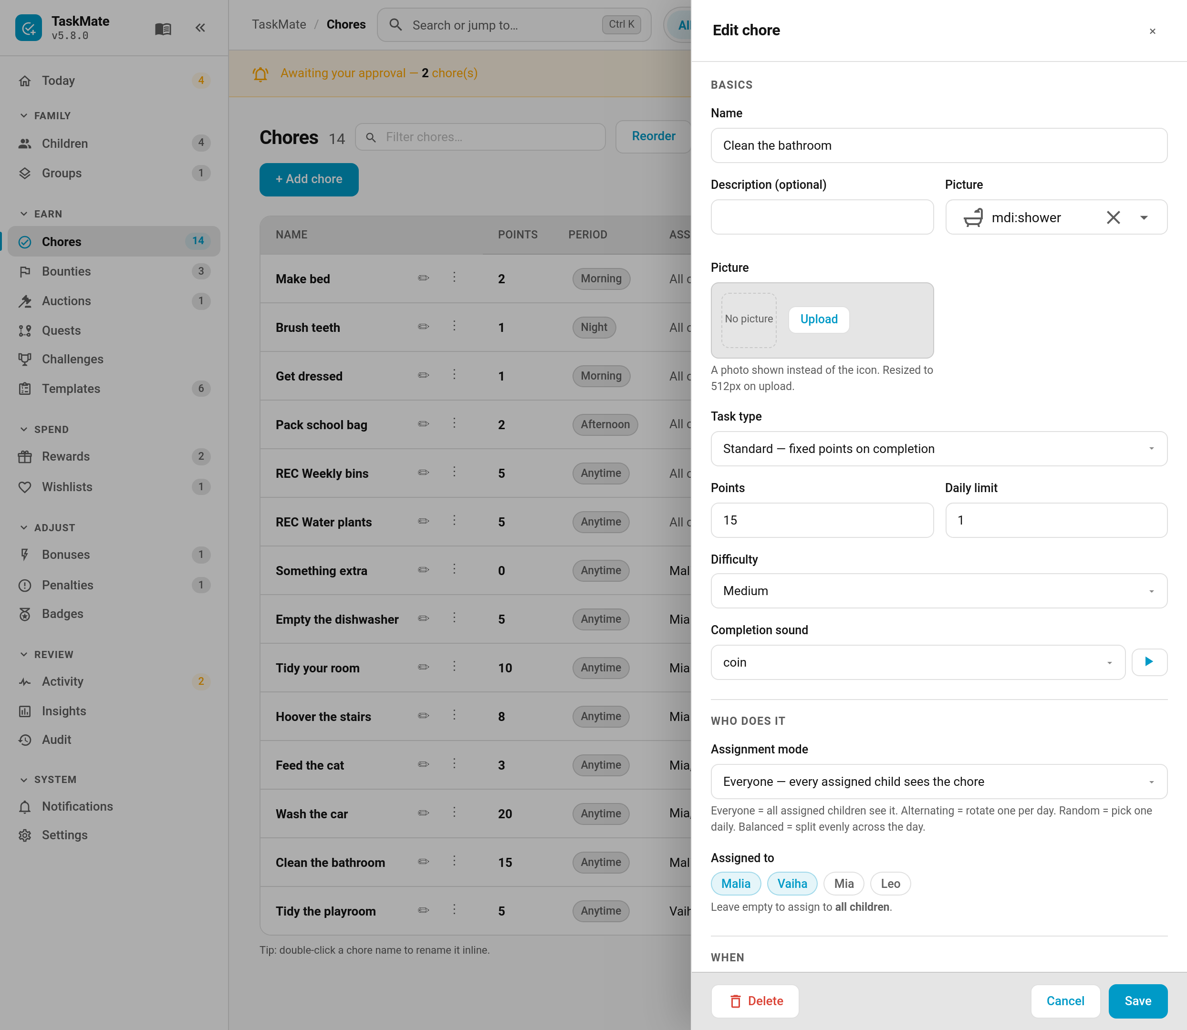This screenshot has height=1030, width=1187.
Task: Click the Delete chore button
Action: (x=755, y=1001)
